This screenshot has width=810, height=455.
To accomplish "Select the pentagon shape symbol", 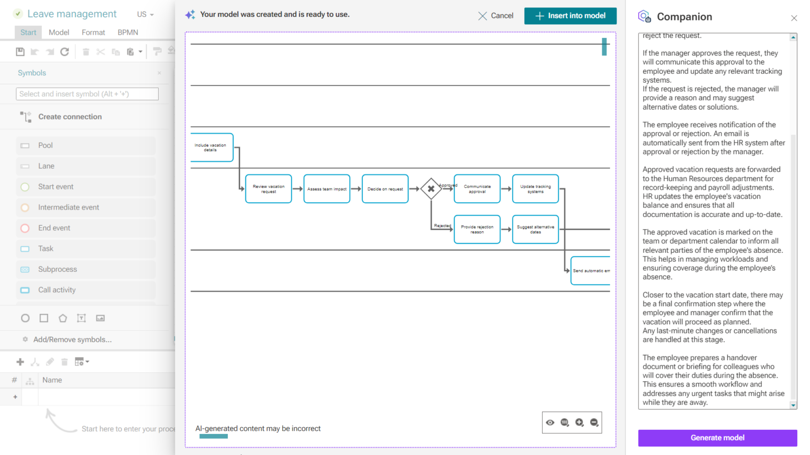I will [63, 318].
